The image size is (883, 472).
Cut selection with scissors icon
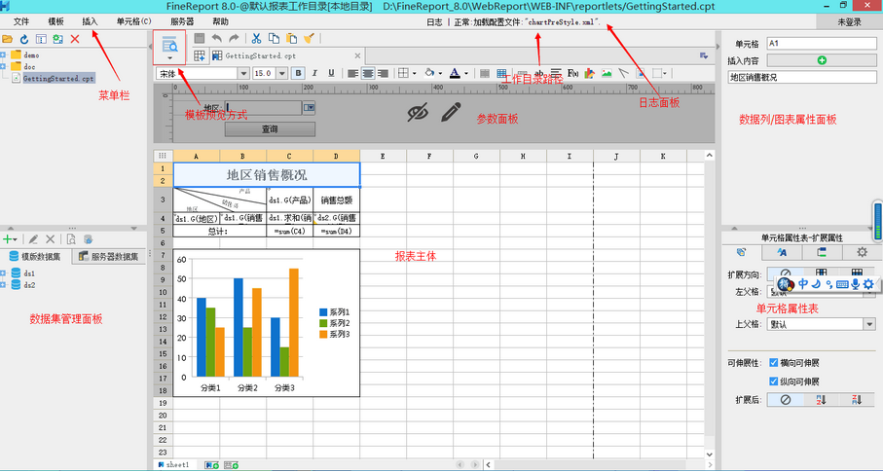point(257,38)
